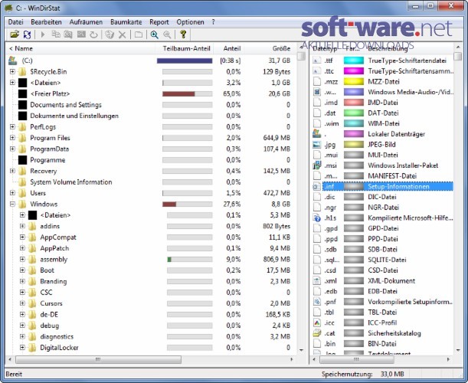Click the Program Files folder icon
Viewport: 468px width, 383px height.
(x=22, y=138)
